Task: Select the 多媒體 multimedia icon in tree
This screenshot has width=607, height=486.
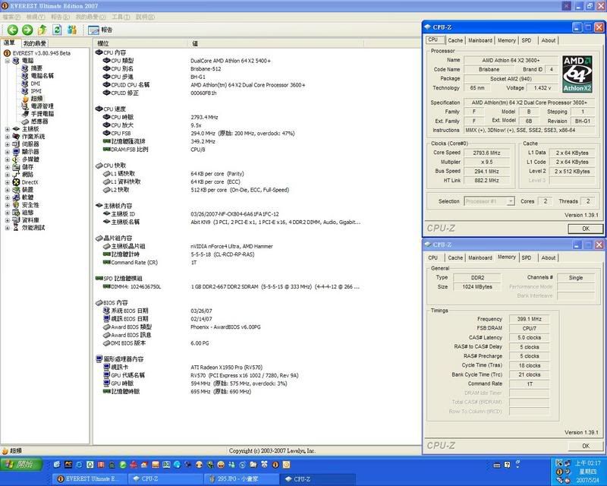Action: (16, 159)
